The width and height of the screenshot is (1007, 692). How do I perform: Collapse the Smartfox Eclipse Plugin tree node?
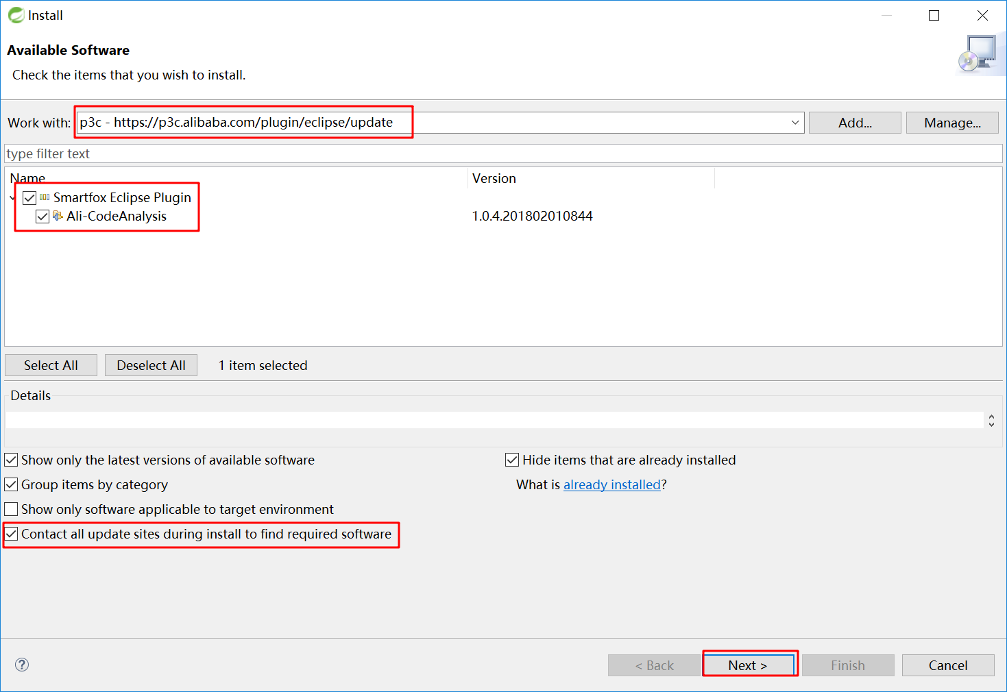tap(13, 198)
